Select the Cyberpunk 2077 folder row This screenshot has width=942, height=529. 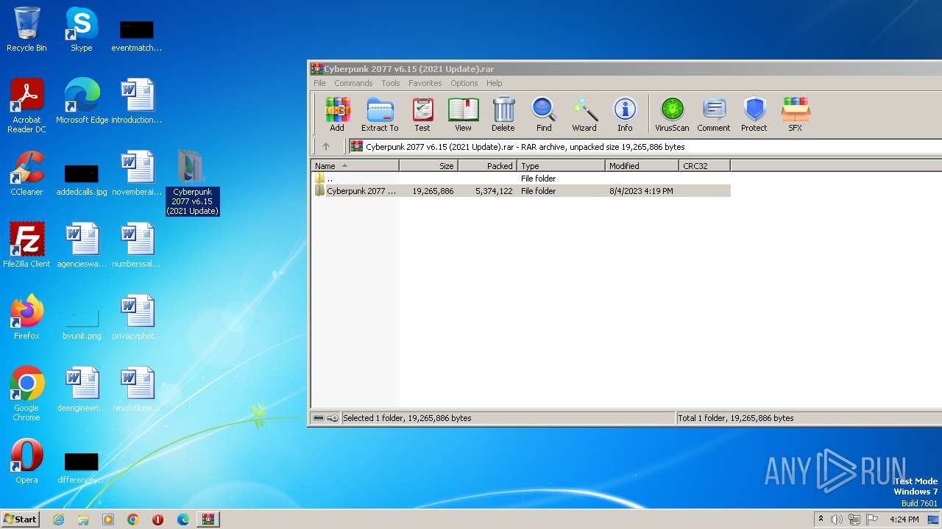(521, 191)
